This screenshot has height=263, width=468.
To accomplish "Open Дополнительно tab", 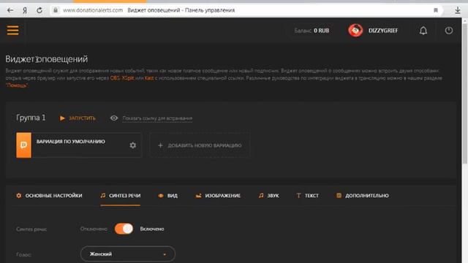I will (x=363, y=196).
